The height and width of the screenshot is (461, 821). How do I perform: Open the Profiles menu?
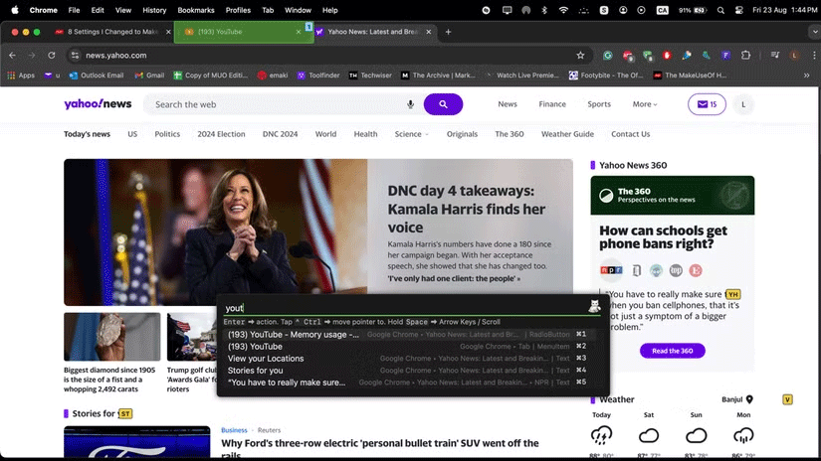pyautogui.click(x=238, y=10)
